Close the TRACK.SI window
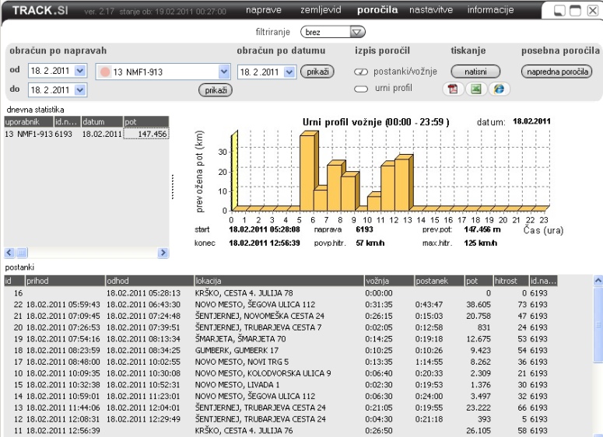 click(593, 10)
